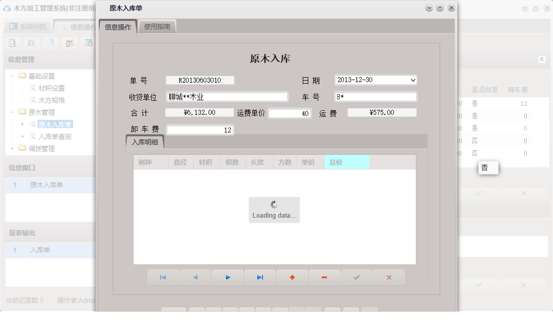This screenshot has width=553, height=330.
Task: Open the search preview icon in the left toolbar
Action: 12,43
